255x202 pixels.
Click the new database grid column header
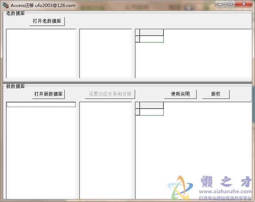(x=152, y=106)
